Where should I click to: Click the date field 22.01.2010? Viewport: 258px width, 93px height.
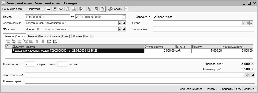tap(99, 17)
